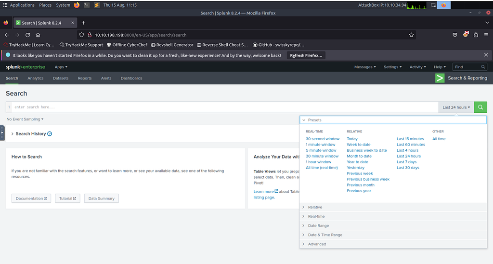Open Search History help question icon
The height and width of the screenshot is (264, 493).
click(50, 134)
